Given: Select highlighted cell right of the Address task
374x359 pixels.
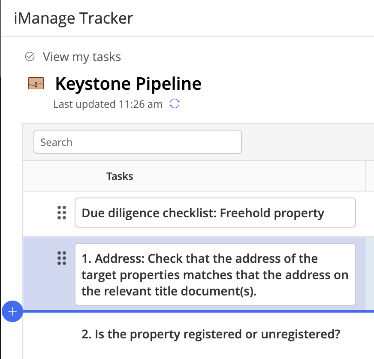Looking at the screenshot, I should click(x=370, y=273).
